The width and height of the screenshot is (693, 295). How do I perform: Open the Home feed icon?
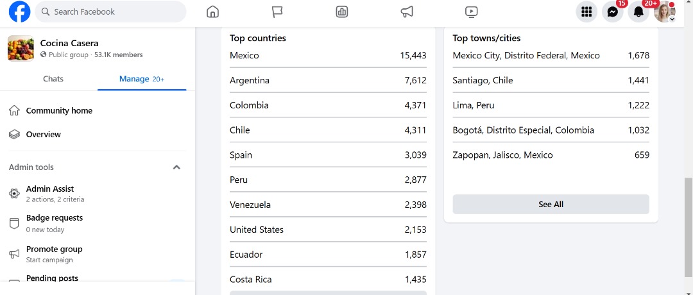tap(212, 12)
